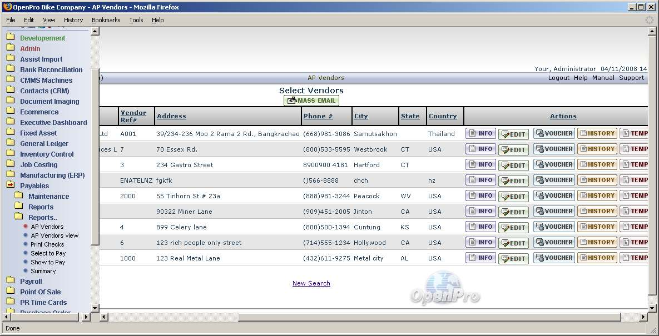Open Voucher for the Peacock vendor

coord(554,195)
